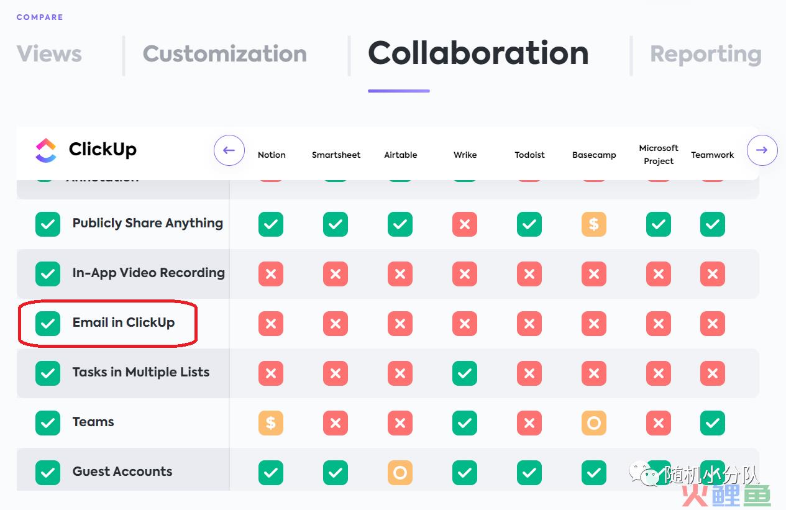Click Notion's red X for In-App Video Recording
The width and height of the screenshot is (786, 510).
click(271, 274)
